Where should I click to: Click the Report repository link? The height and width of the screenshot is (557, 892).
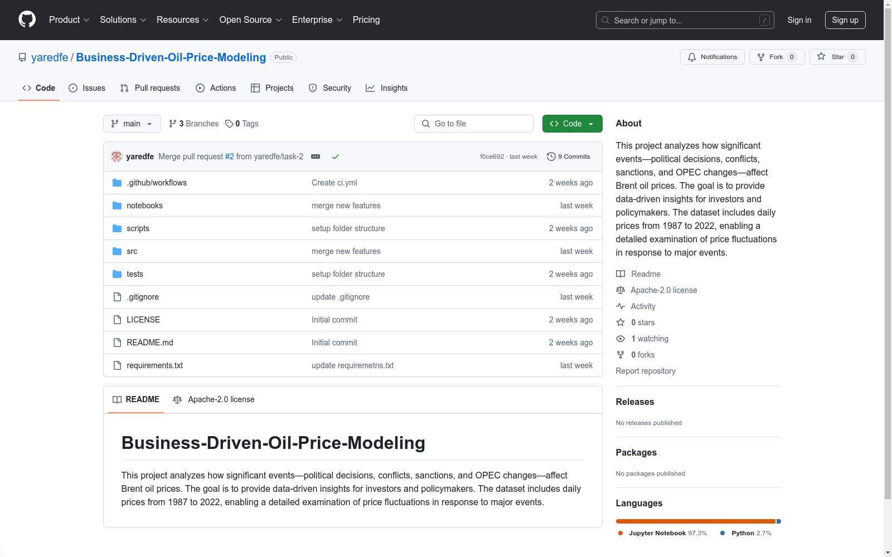click(646, 371)
